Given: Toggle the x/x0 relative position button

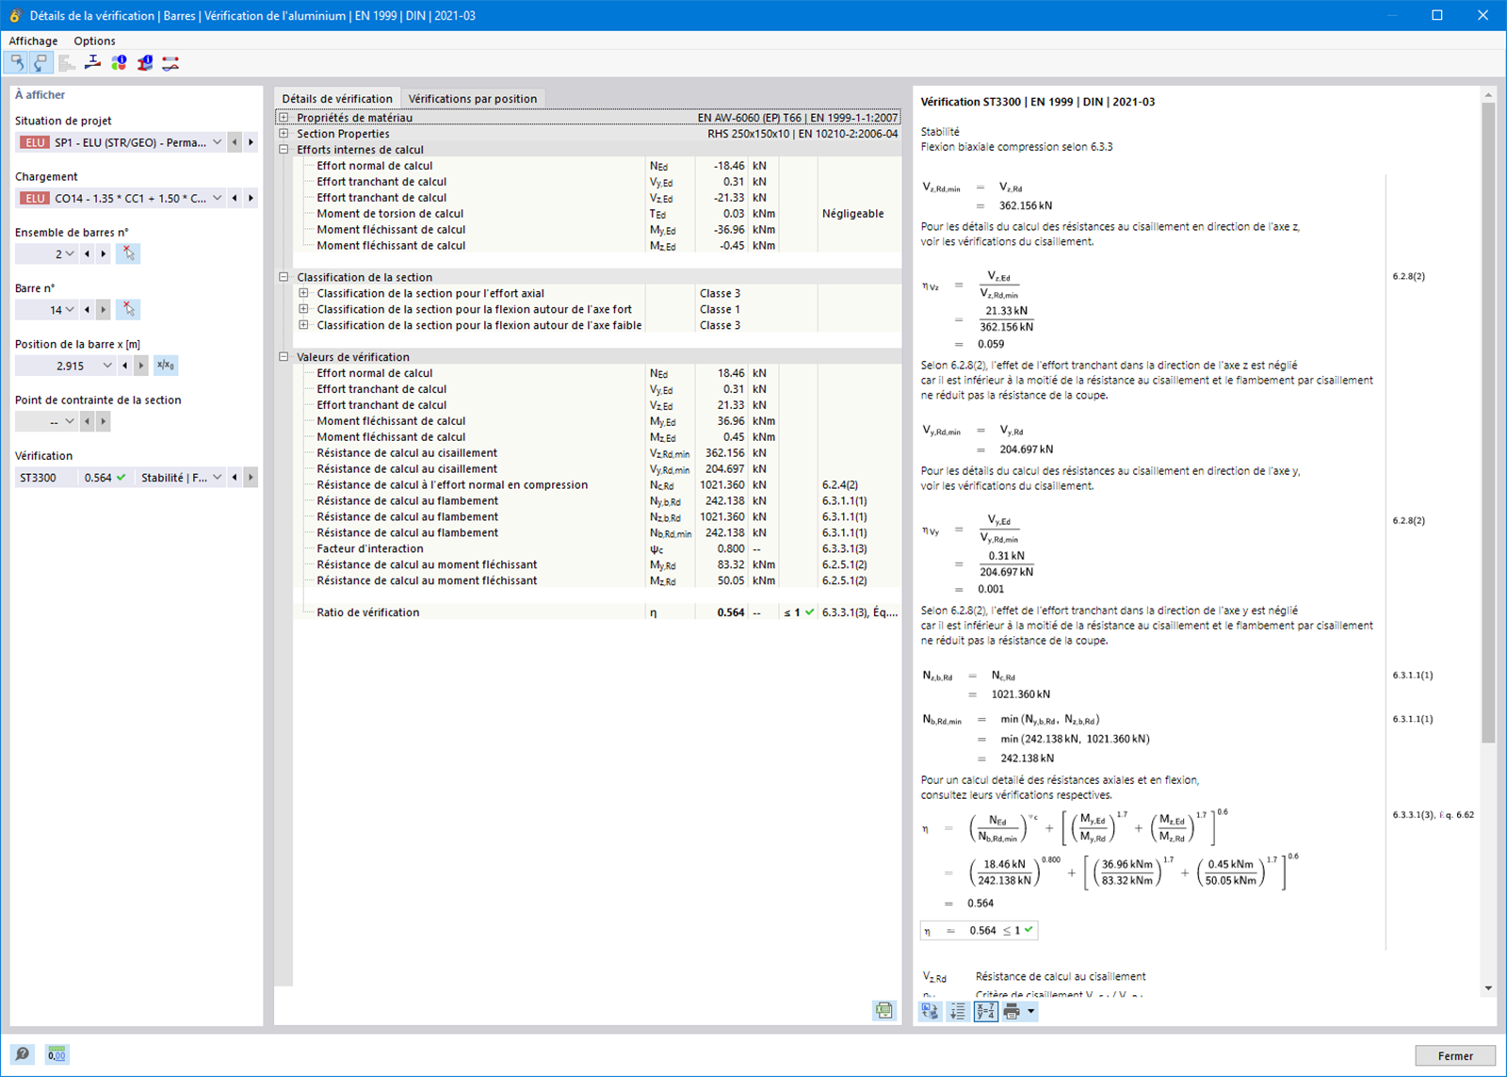Looking at the screenshot, I should click(x=166, y=366).
